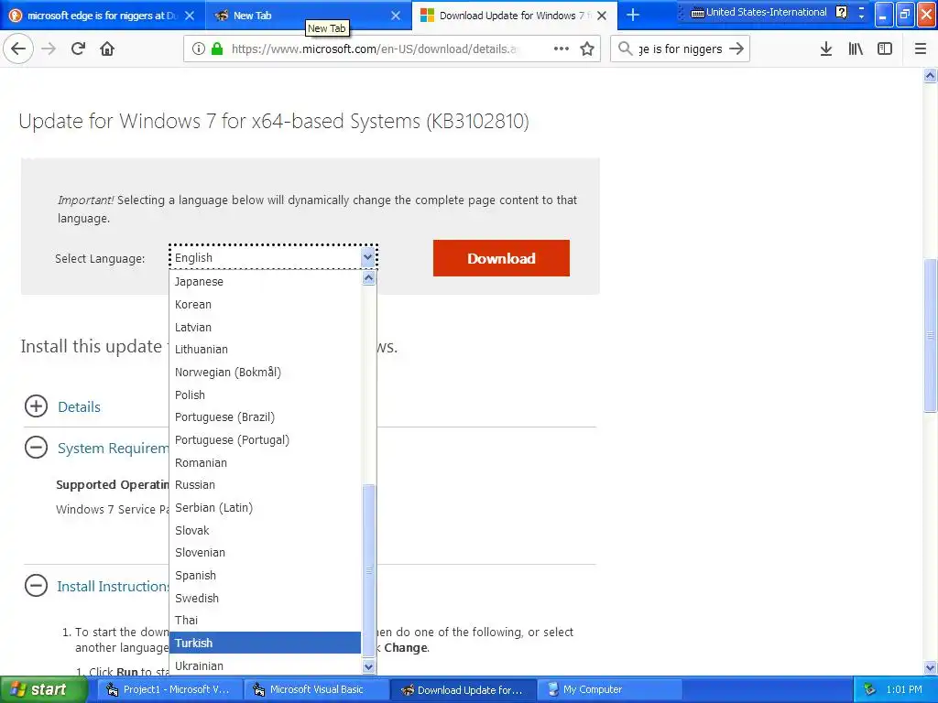This screenshot has height=703, width=938.
Task: Click the language bar help icon
Action: (841, 12)
